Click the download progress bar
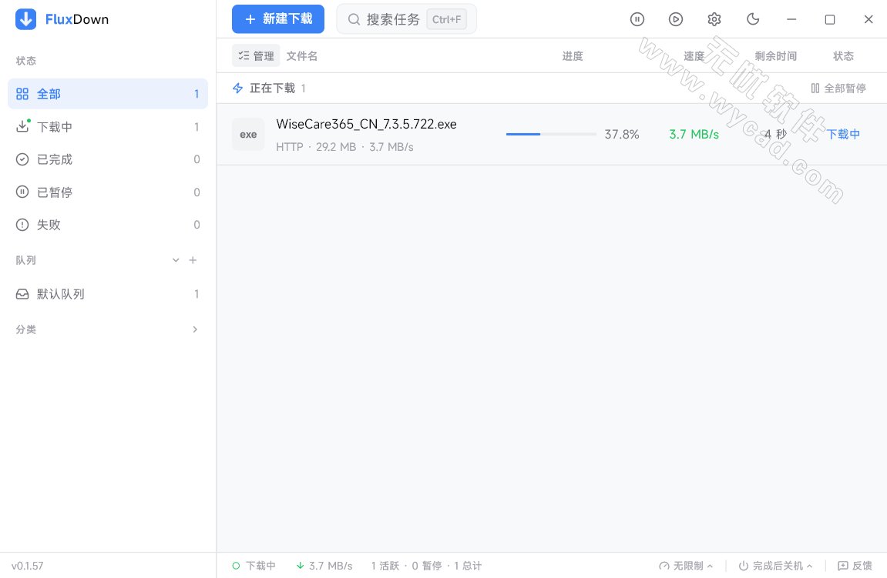Viewport: 887px width, 578px height. point(551,135)
